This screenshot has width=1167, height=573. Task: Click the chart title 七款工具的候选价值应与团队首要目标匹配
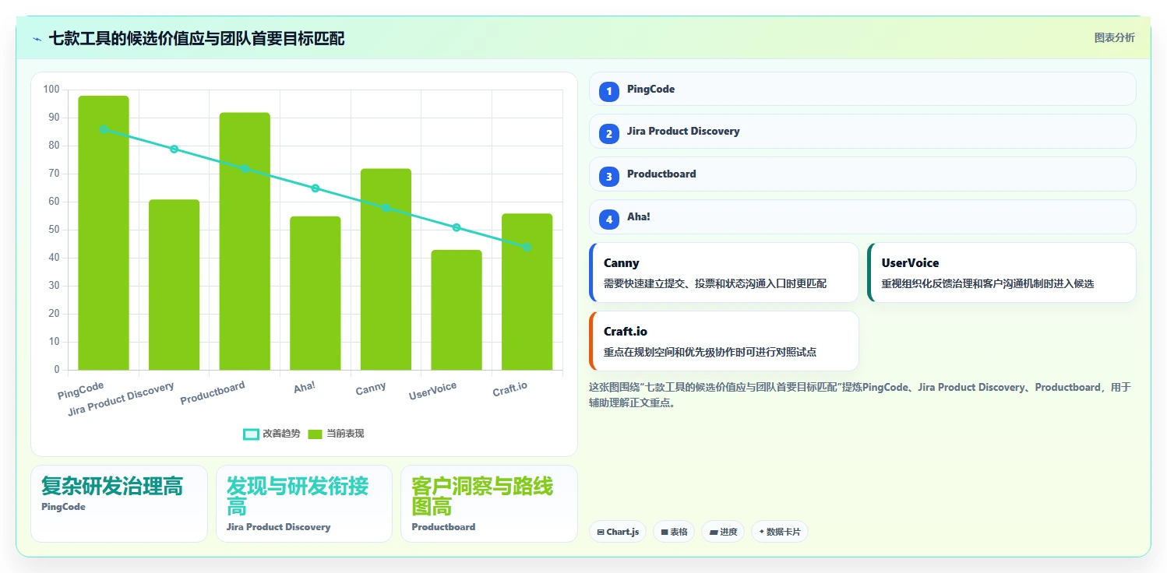(197, 38)
